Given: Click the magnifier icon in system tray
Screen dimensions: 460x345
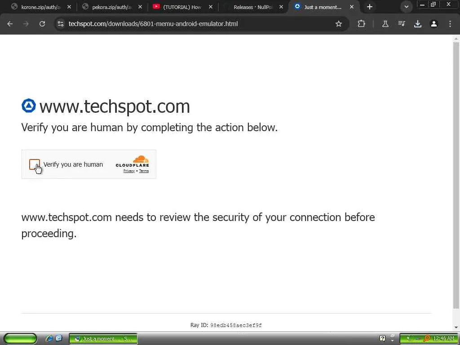Looking at the screenshot, I should [x=427, y=339].
